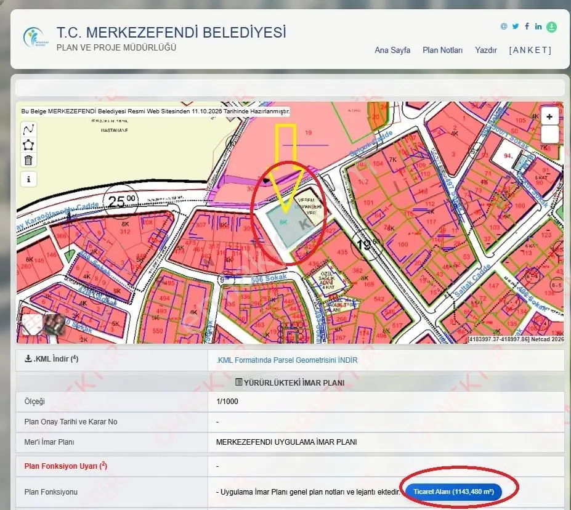Click the Plan Fonksiyonu row label

(51, 492)
